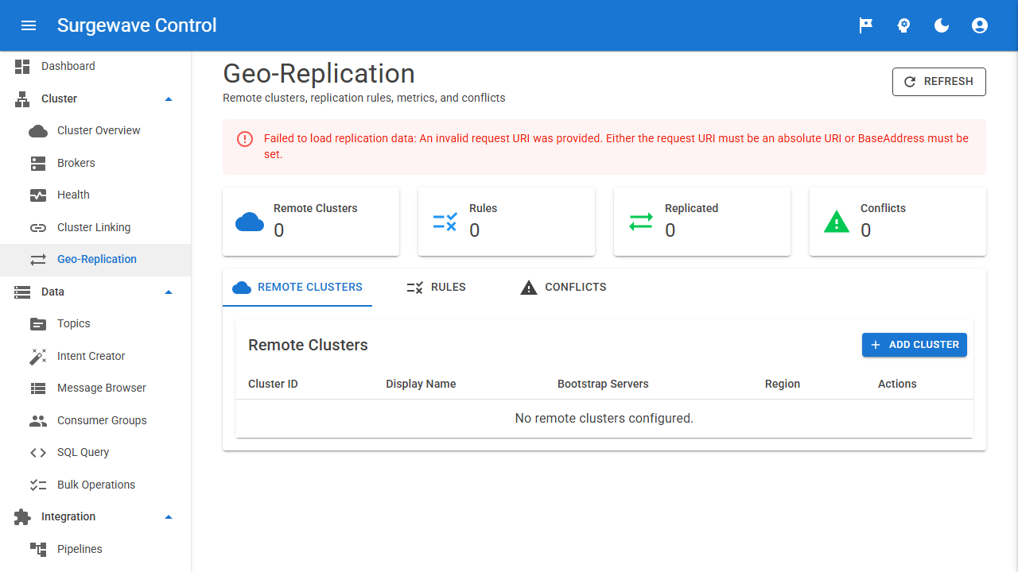Open the Health page

pyautogui.click(x=95, y=195)
